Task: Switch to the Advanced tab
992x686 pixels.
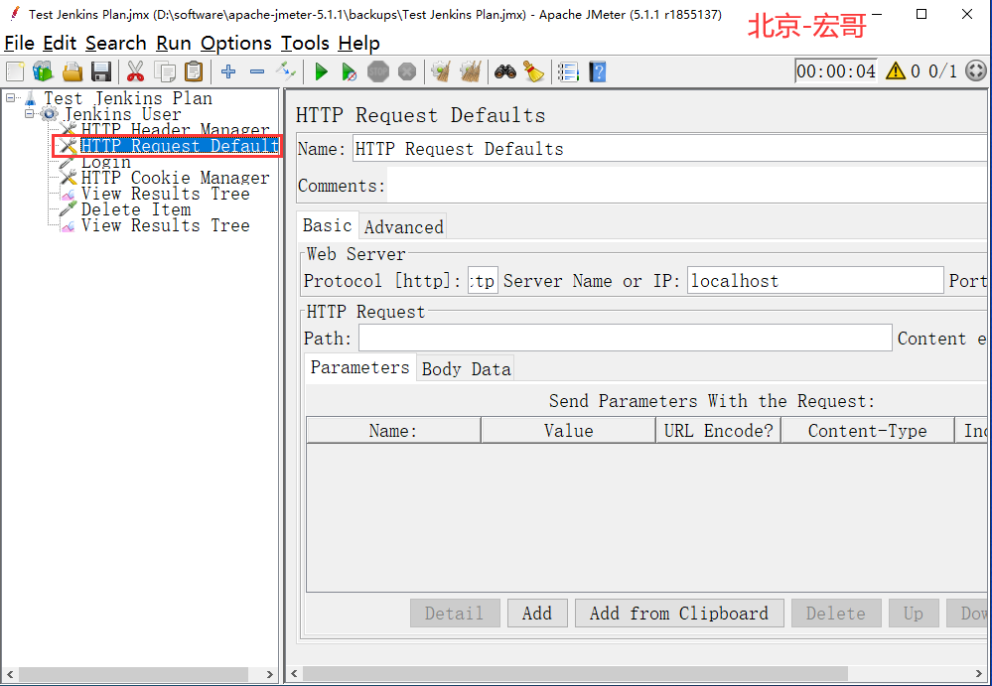Action: 403,226
